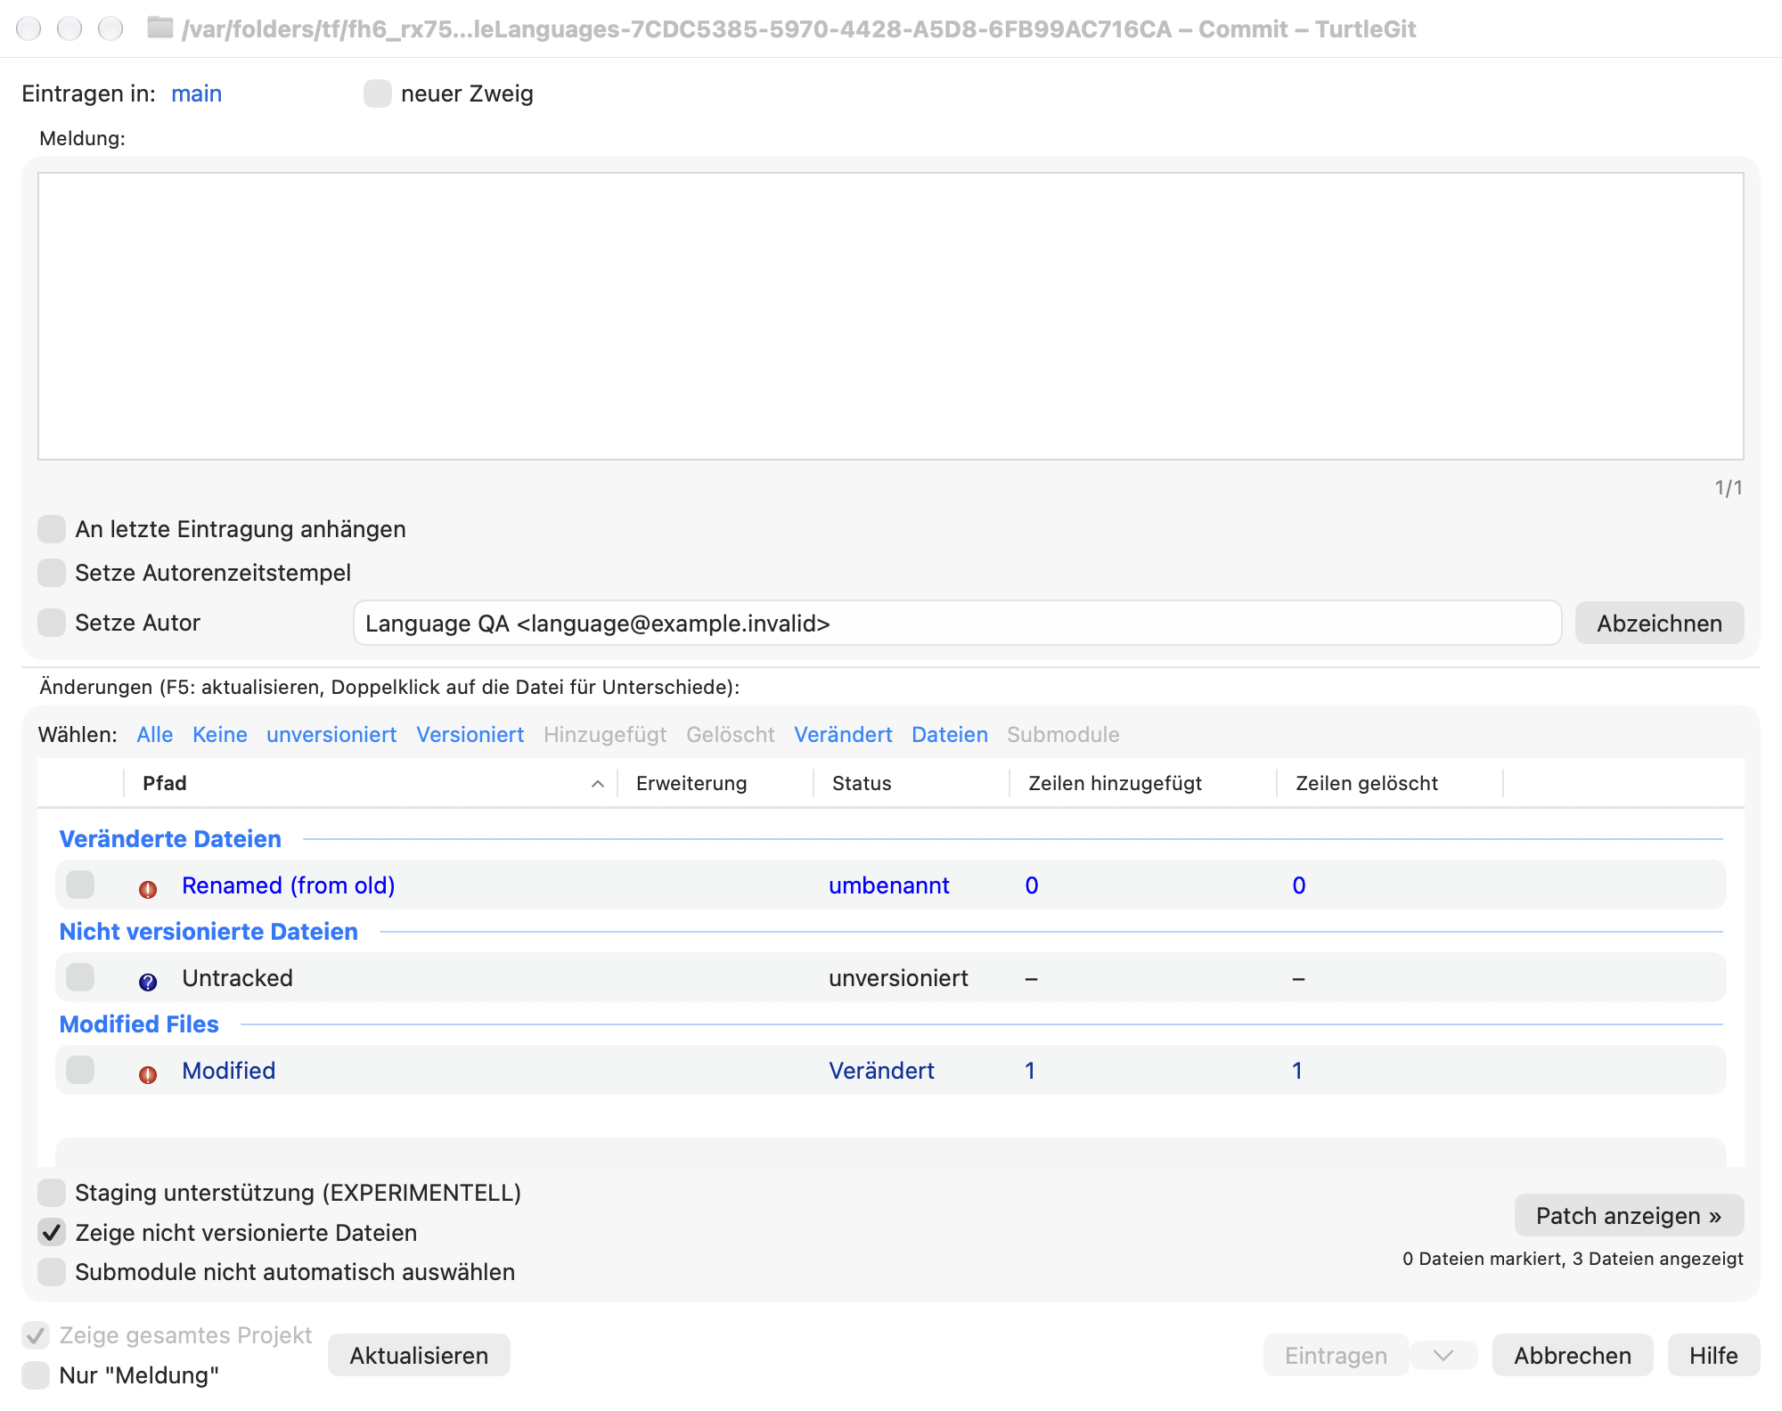Toggle sort arrow on the Pfad column

598,784
